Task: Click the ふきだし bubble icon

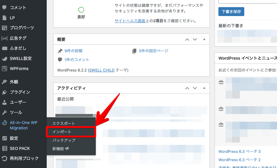Action: pyautogui.click(x=4, y=48)
